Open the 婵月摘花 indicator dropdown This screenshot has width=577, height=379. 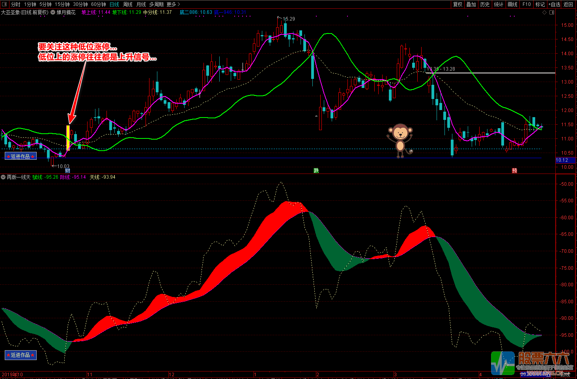click(x=53, y=13)
